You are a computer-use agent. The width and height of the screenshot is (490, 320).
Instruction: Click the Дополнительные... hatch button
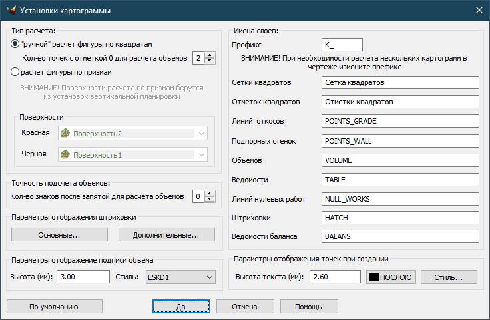coord(166,235)
